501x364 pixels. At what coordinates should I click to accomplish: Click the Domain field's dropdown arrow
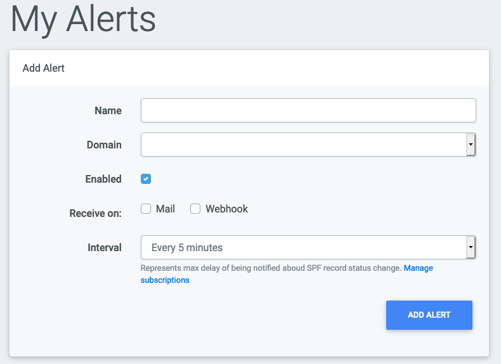tap(471, 145)
